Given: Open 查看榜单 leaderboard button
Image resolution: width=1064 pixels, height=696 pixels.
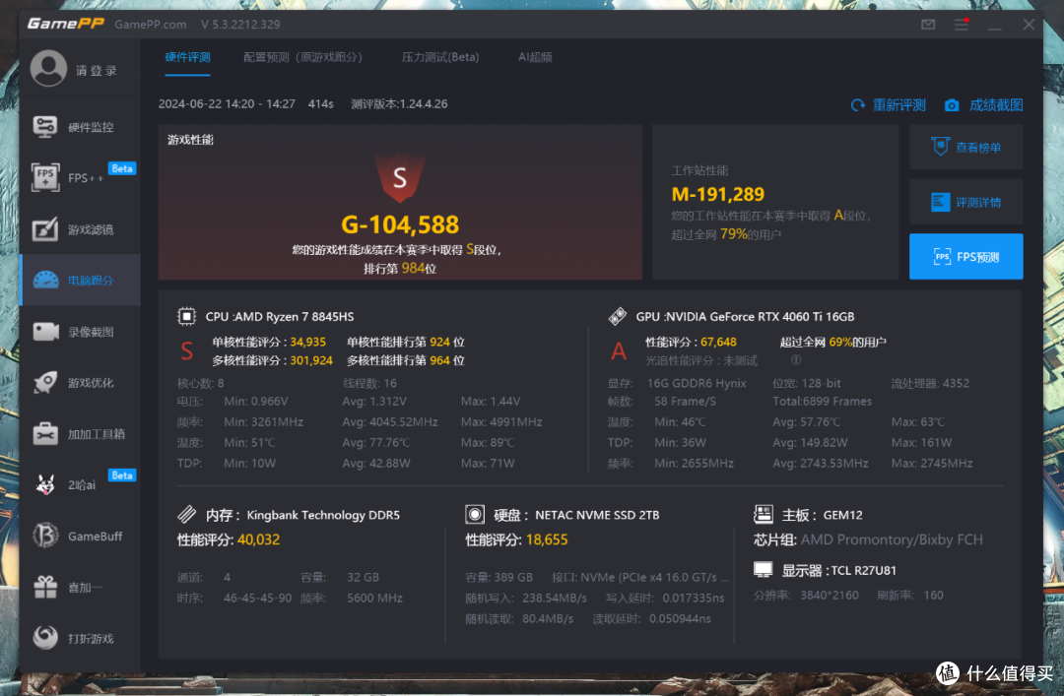Looking at the screenshot, I should pyautogui.click(x=965, y=148).
